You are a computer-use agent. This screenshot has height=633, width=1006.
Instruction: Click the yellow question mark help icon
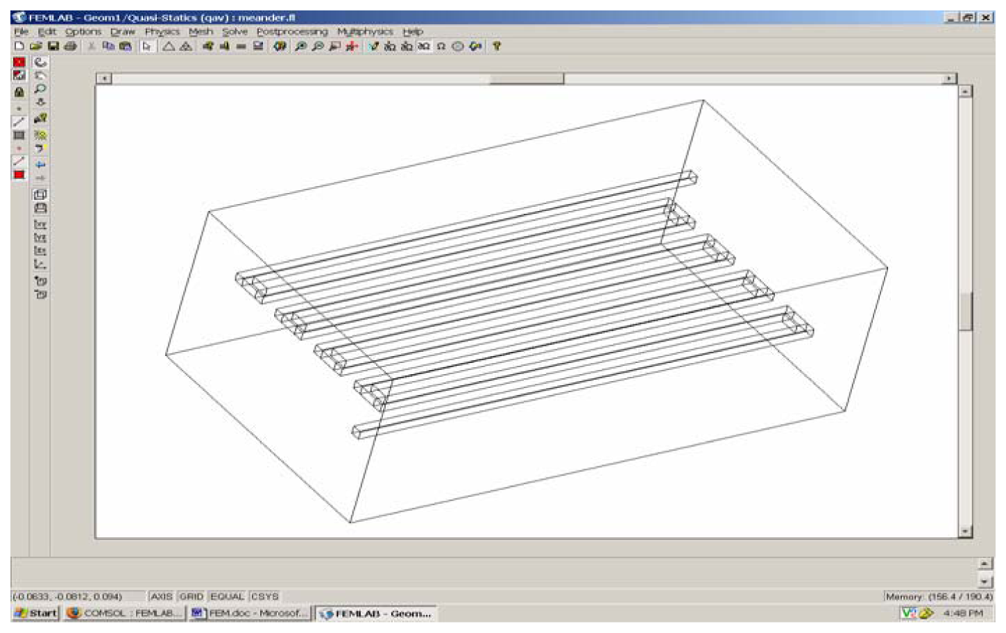pyautogui.click(x=497, y=47)
